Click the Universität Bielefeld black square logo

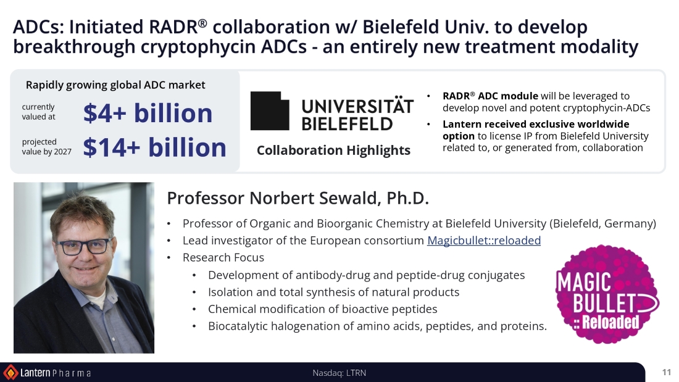coord(270,110)
